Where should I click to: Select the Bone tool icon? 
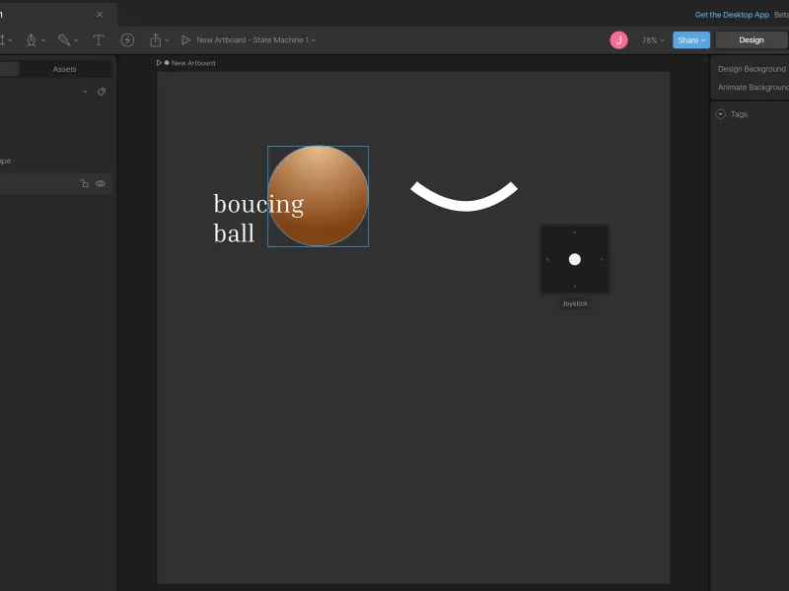[x=64, y=39]
